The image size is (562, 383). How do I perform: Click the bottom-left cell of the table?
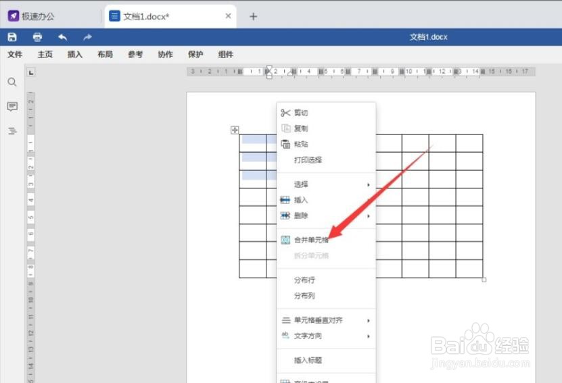(x=253, y=268)
